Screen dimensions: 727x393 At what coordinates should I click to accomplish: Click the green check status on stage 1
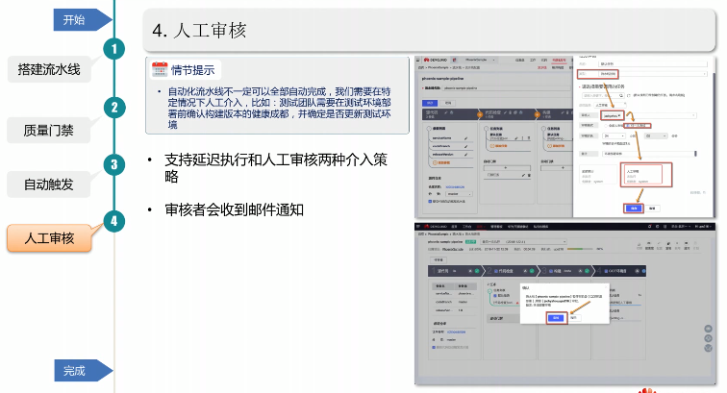pos(477,271)
